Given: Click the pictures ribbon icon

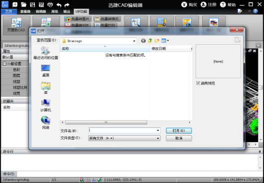Looking at the screenshot, I should point(214,22).
